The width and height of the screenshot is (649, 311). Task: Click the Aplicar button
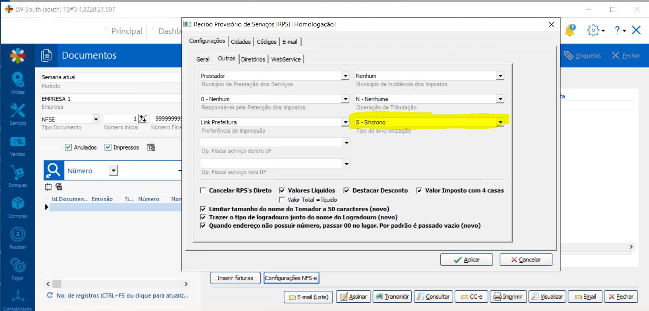point(466,260)
